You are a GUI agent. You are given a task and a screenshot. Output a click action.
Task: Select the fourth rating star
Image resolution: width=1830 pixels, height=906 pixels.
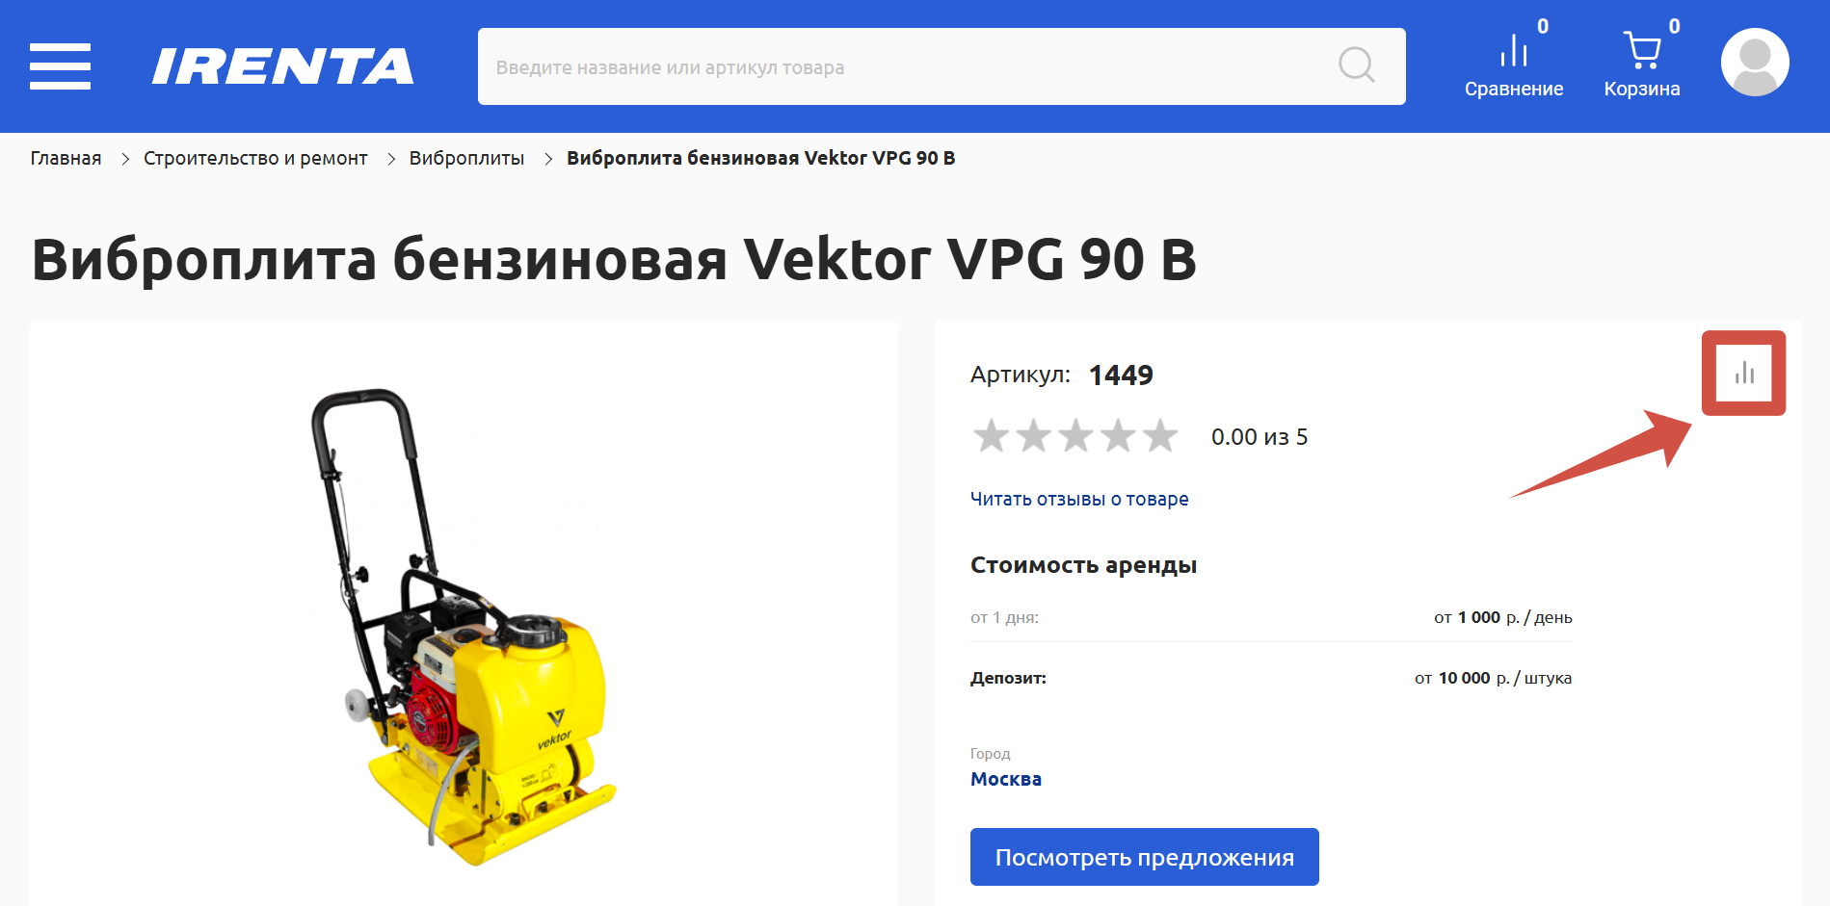[x=1118, y=436]
